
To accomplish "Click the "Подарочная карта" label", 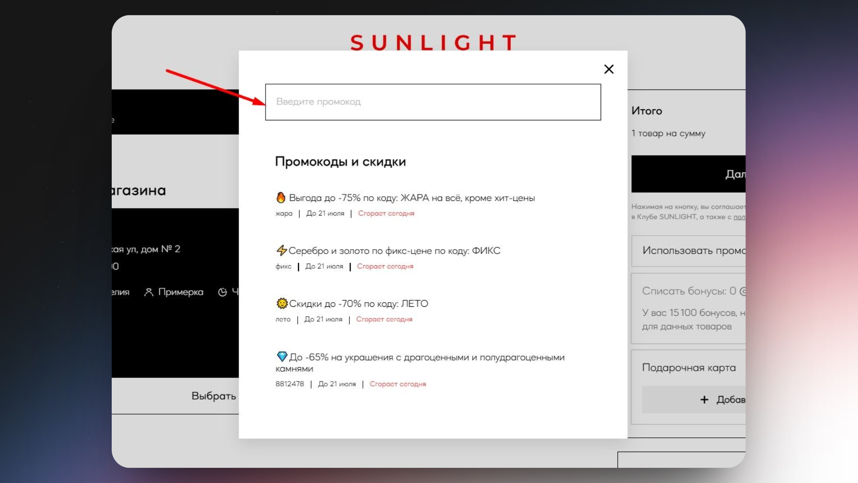I will coord(689,368).
